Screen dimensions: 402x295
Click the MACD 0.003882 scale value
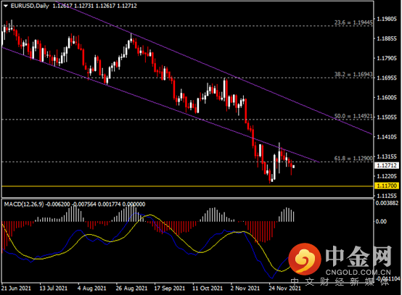387,203
